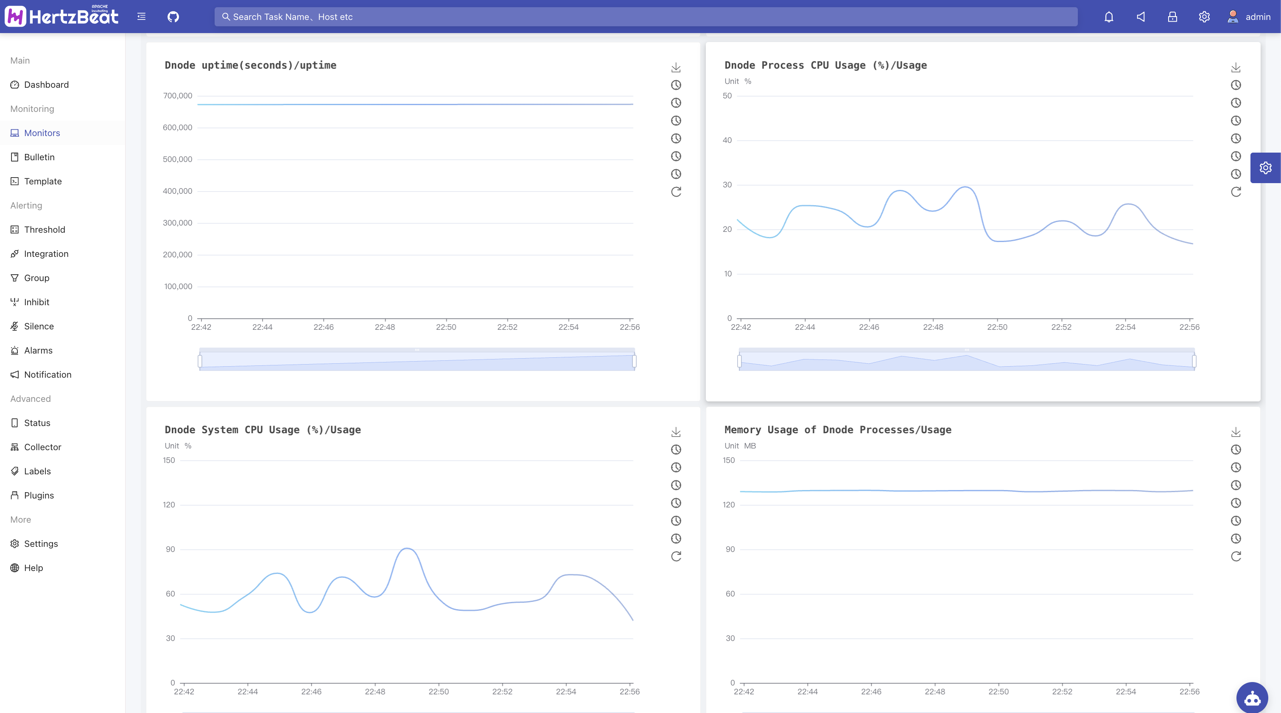This screenshot has width=1281, height=713.
Task: Download Memory Usage of Dnode chart
Action: pyautogui.click(x=1236, y=432)
